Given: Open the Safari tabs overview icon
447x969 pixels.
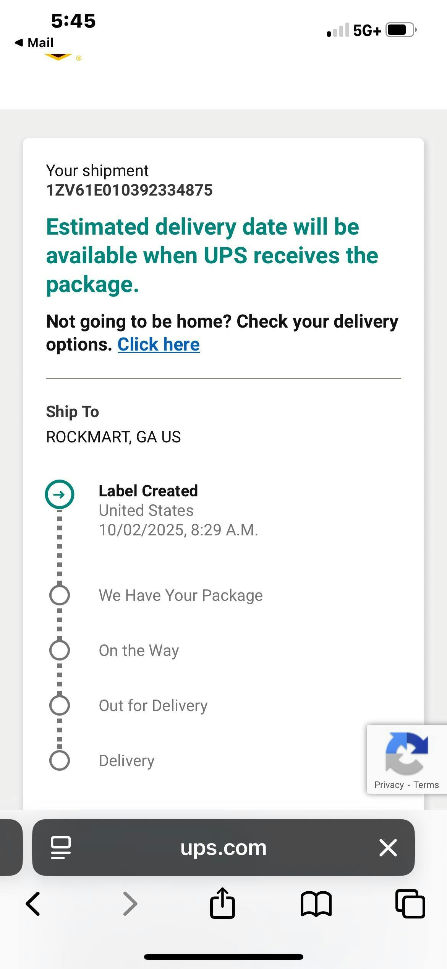Looking at the screenshot, I should [410, 904].
